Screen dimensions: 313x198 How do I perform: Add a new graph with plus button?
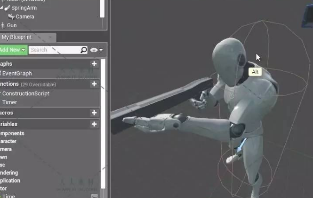pos(94,64)
